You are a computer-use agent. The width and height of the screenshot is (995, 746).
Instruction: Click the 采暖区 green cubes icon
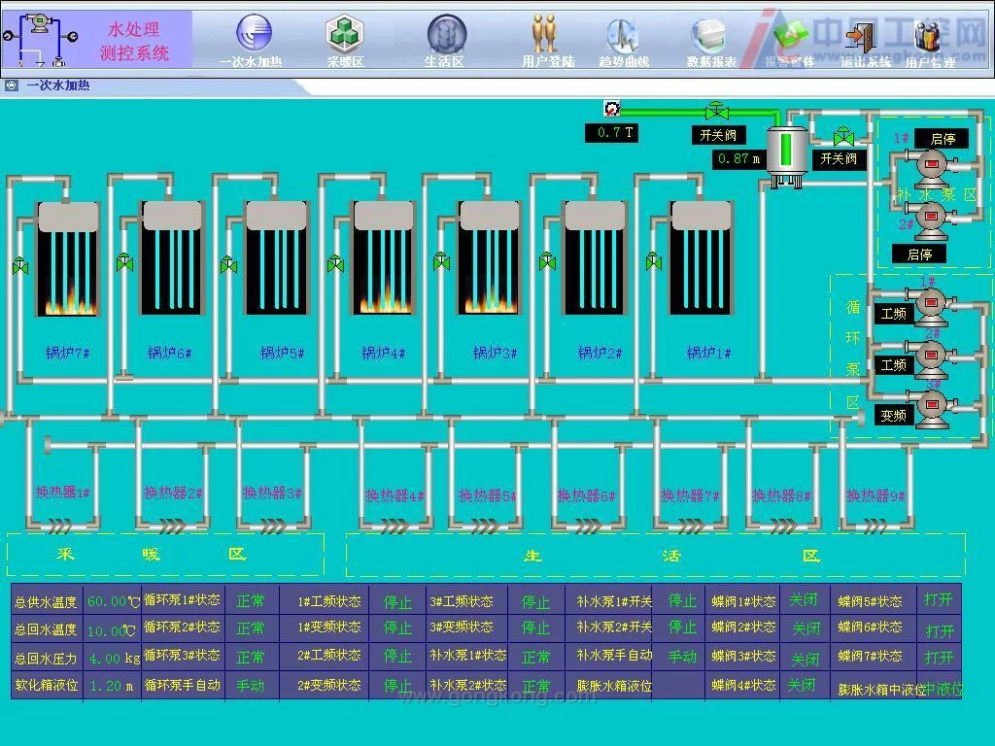click(x=344, y=36)
